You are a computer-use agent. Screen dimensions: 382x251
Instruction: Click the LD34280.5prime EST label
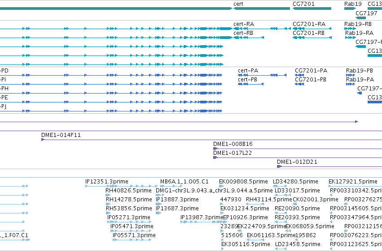coord(295,182)
